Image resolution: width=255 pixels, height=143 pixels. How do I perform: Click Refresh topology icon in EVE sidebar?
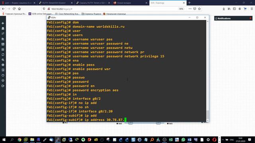3,54
